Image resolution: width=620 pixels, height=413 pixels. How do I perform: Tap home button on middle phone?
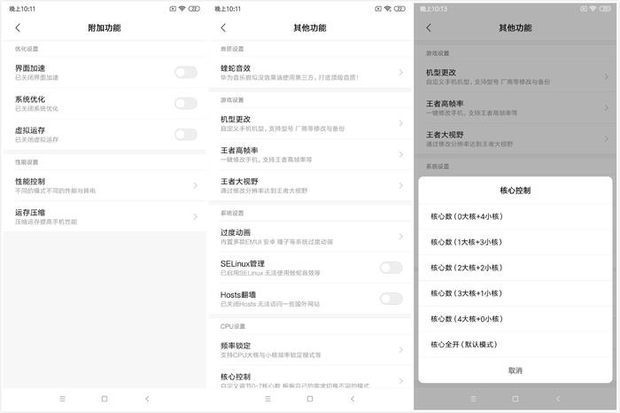tap(310, 399)
